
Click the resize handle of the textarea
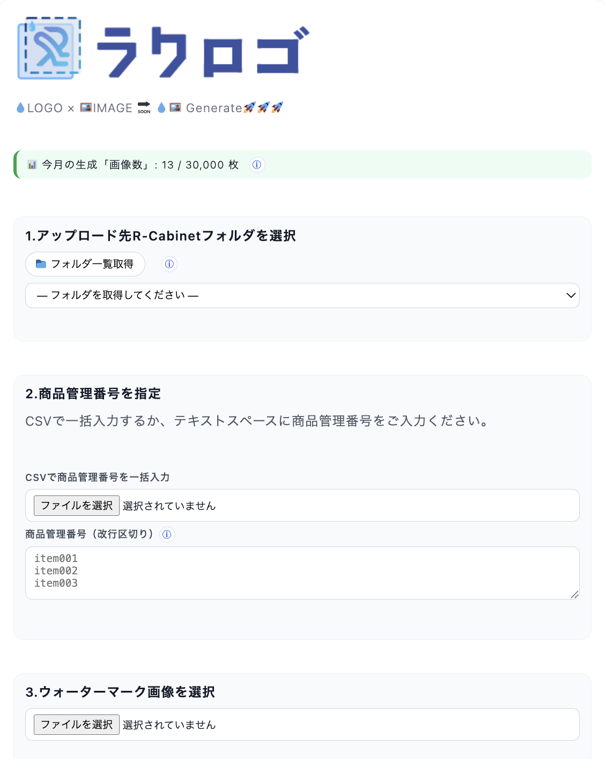[575, 595]
